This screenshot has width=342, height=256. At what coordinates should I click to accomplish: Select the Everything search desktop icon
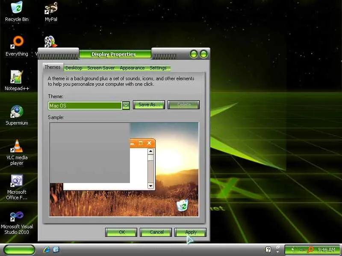click(17, 46)
